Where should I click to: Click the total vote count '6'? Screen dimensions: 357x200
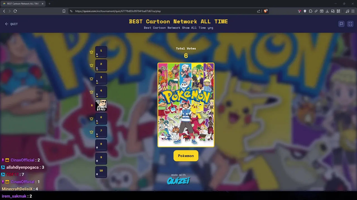186,56
